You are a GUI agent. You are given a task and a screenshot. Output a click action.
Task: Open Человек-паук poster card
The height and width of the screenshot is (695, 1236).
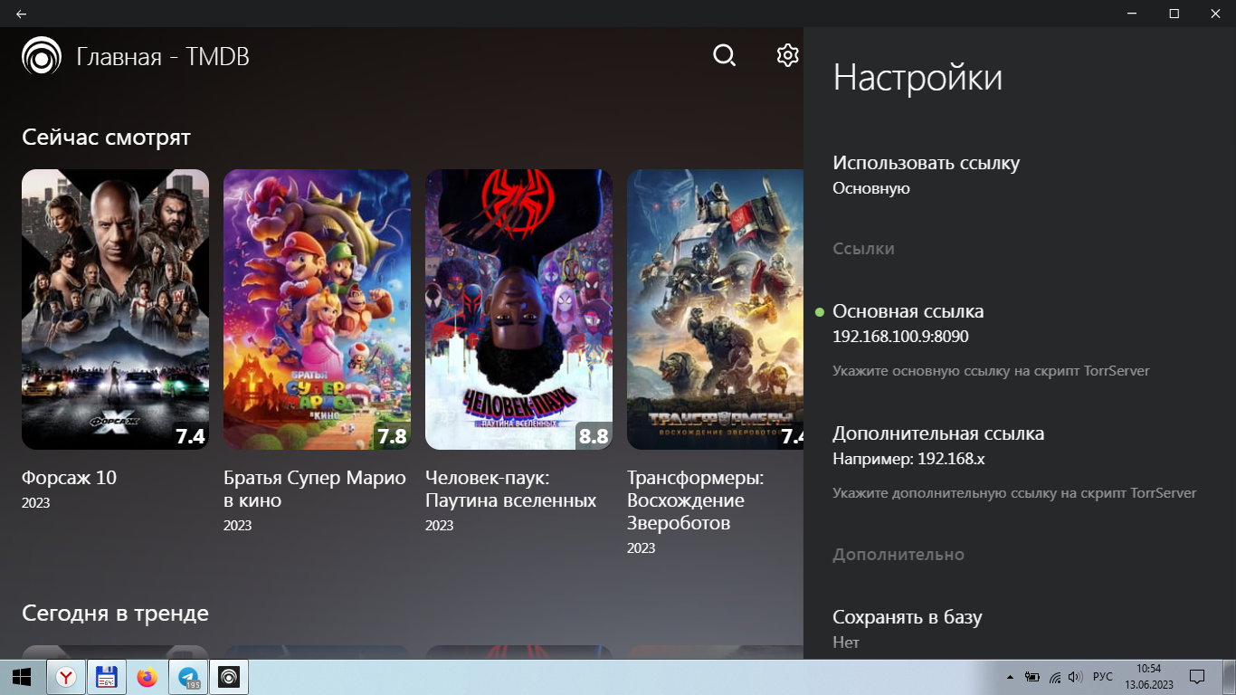[518, 309]
